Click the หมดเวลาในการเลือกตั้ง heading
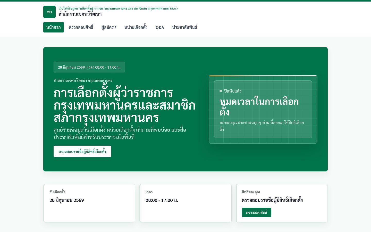The image size is (371, 232). pos(259,107)
